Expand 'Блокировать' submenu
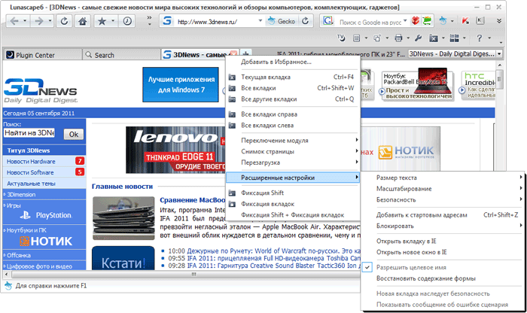The image size is (527, 313). pyautogui.click(x=443, y=226)
